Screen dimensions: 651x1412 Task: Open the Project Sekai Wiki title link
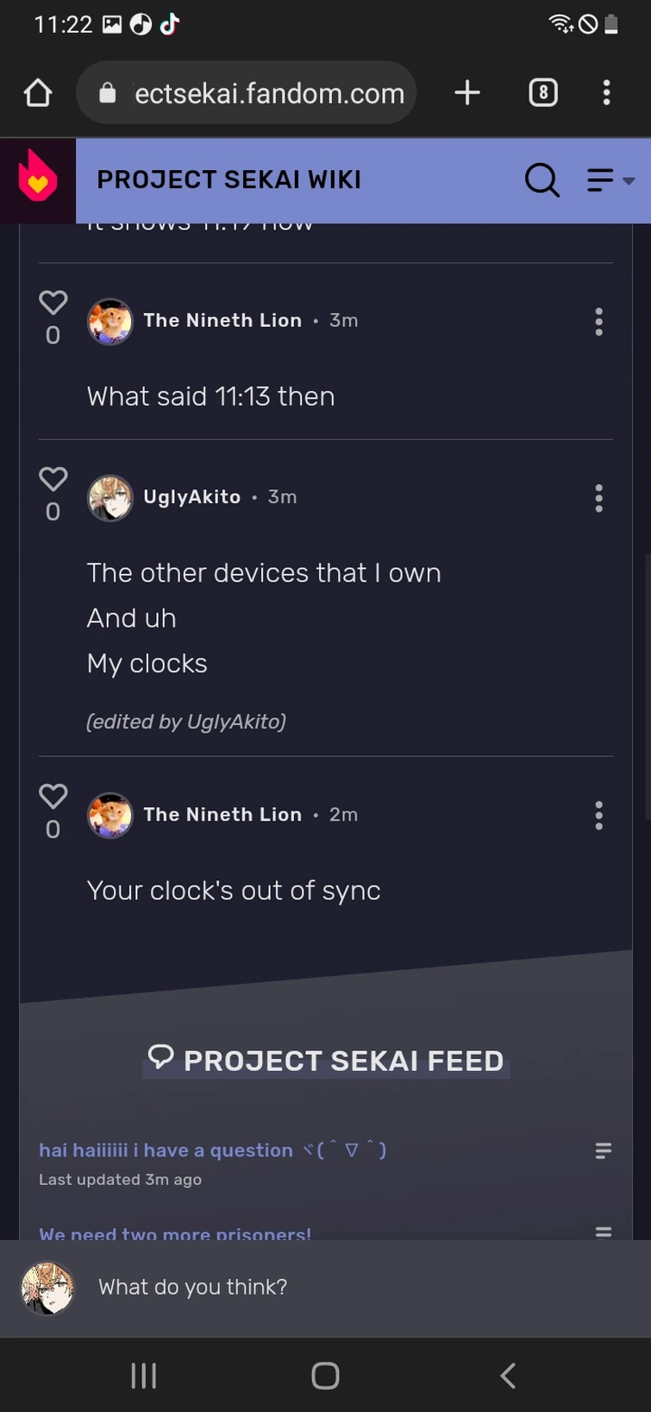pyautogui.click(x=228, y=180)
